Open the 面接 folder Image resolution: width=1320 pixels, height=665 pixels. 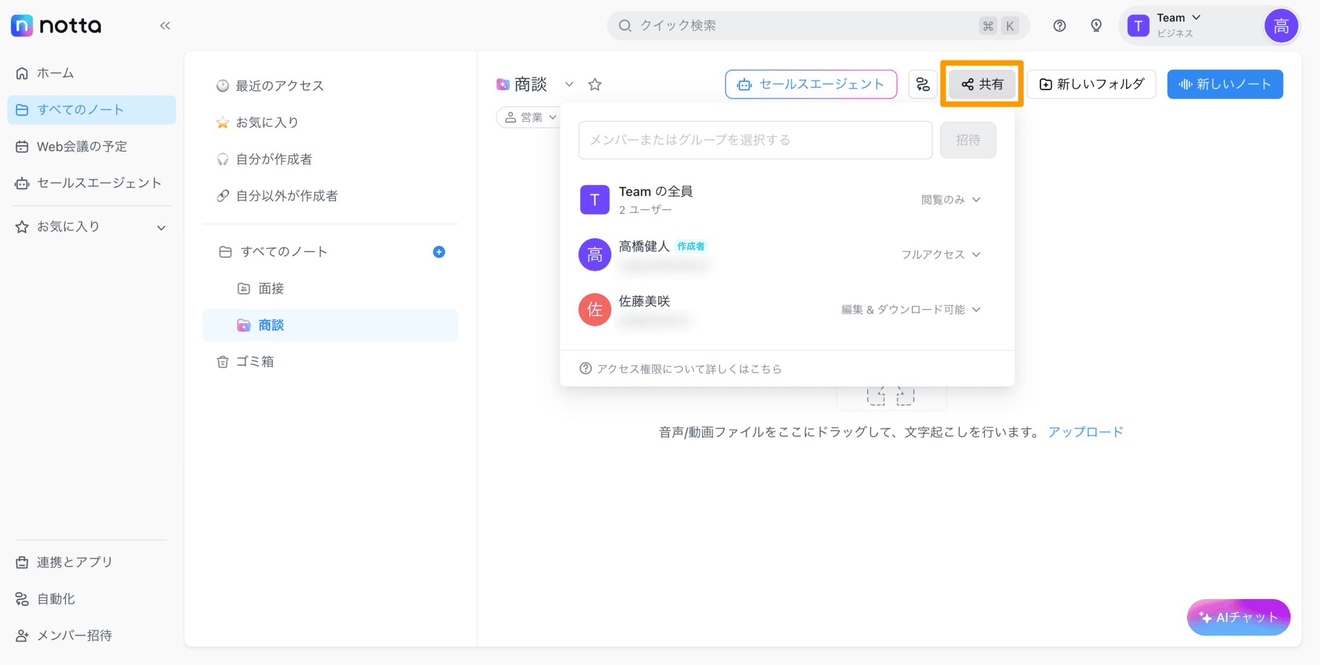[x=330, y=288]
